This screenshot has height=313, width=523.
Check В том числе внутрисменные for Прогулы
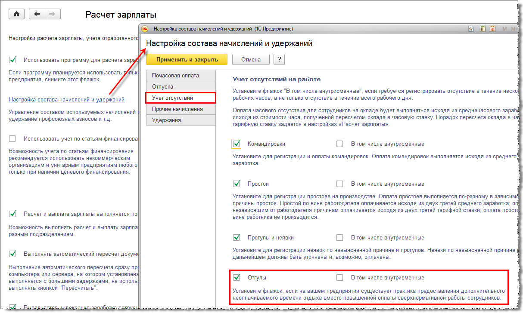339,237
